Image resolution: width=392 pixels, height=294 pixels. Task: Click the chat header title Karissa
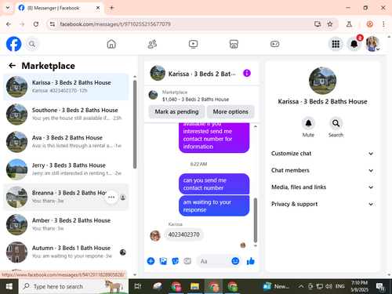[201, 74]
